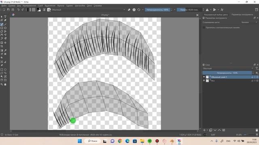Screen dimensions: 259x145
Task: Open the Слой menu
Action: [40, 6]
